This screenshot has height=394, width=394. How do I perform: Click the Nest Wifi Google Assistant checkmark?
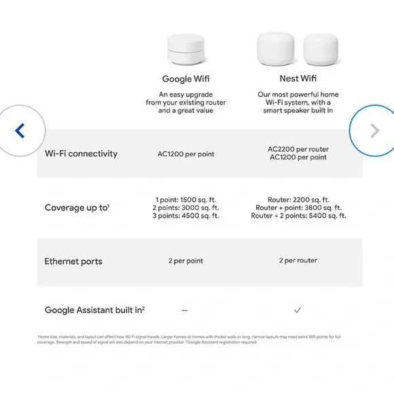[x=298, y=310]
